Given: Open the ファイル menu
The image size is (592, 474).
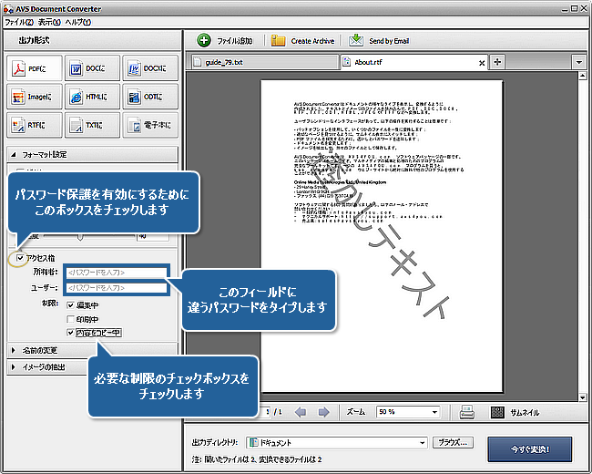Looking at the screenshot, I should [x=18, y=21].
